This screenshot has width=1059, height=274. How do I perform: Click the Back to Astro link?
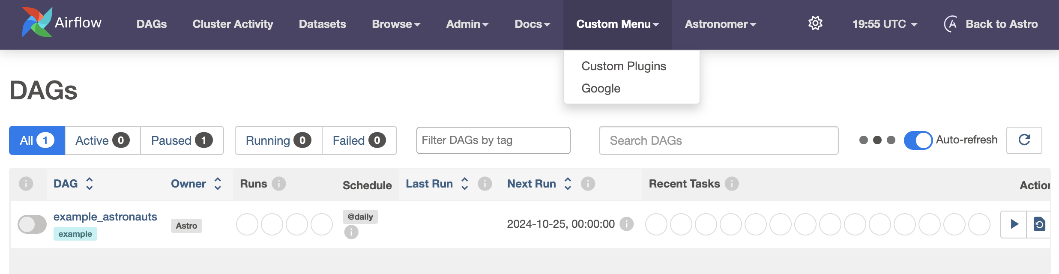pos(1001,24)
